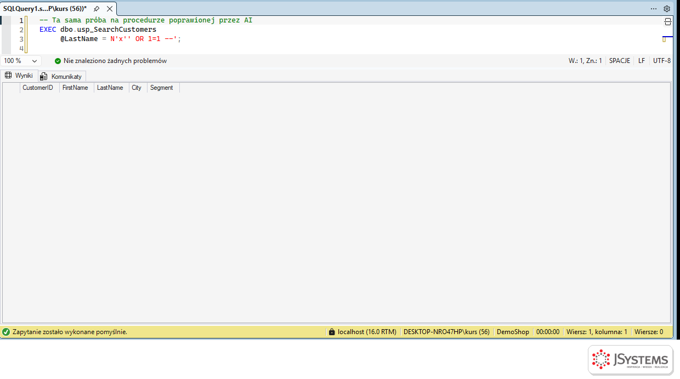Click the lock icon beside localhost

click(x=331, y=332)
